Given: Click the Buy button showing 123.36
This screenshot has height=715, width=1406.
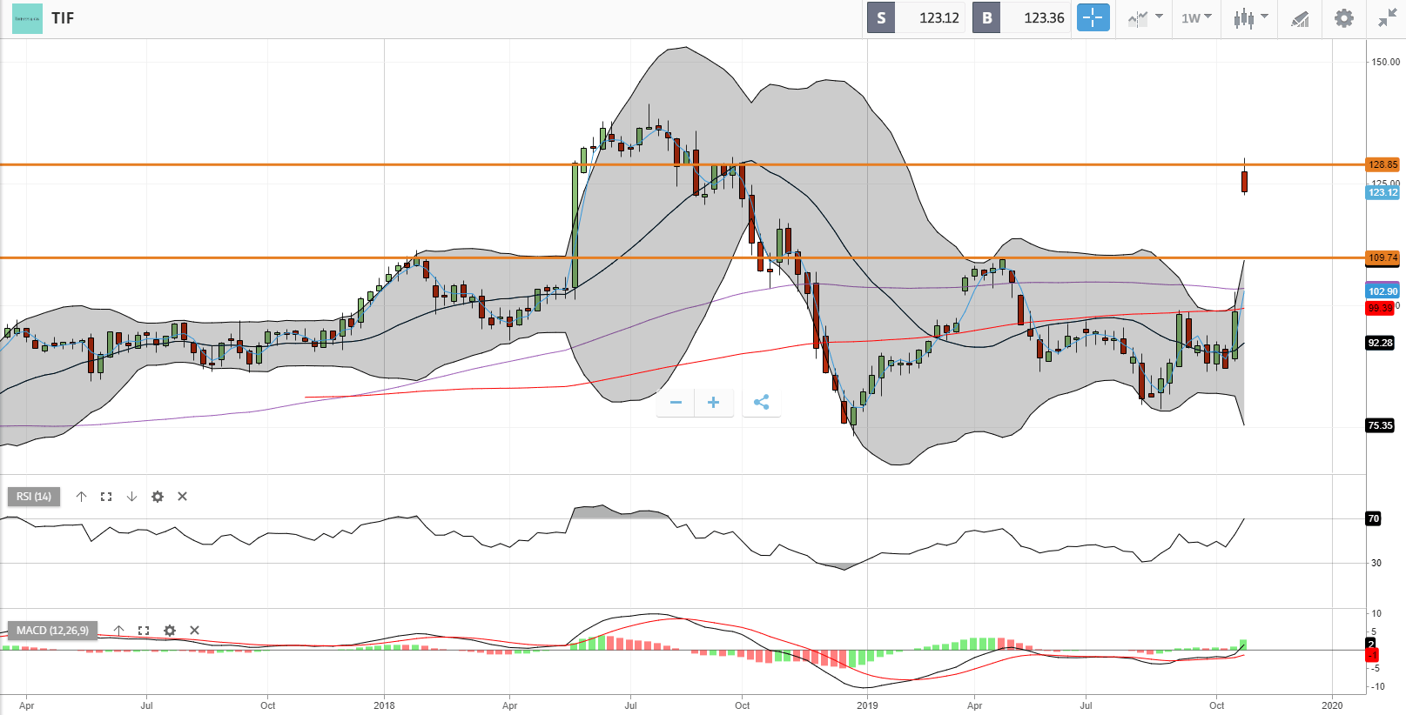Looking at the screenshot, I should [1020, 18].
